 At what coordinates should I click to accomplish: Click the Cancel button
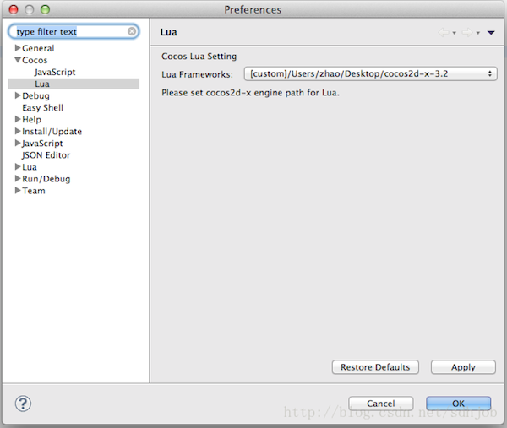pos(380,404)
